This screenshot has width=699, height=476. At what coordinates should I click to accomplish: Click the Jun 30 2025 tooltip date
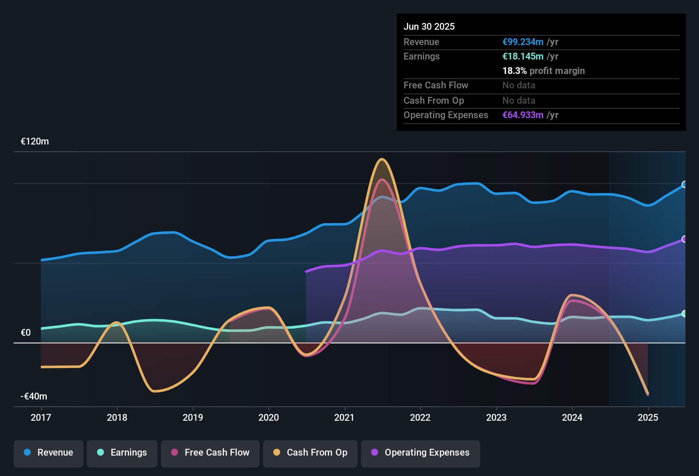tap(429, 26)
